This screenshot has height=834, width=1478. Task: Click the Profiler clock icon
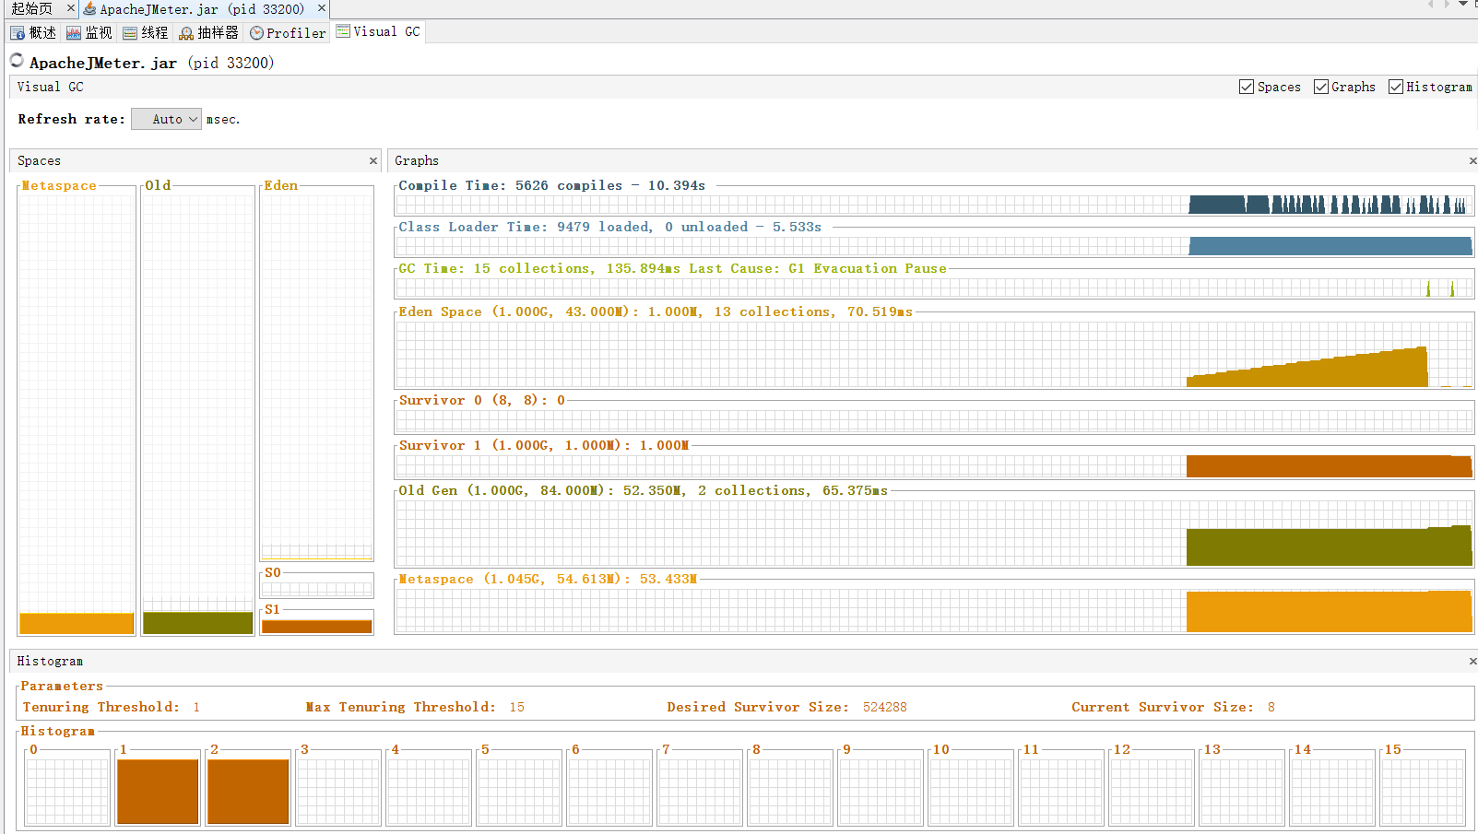257,33
